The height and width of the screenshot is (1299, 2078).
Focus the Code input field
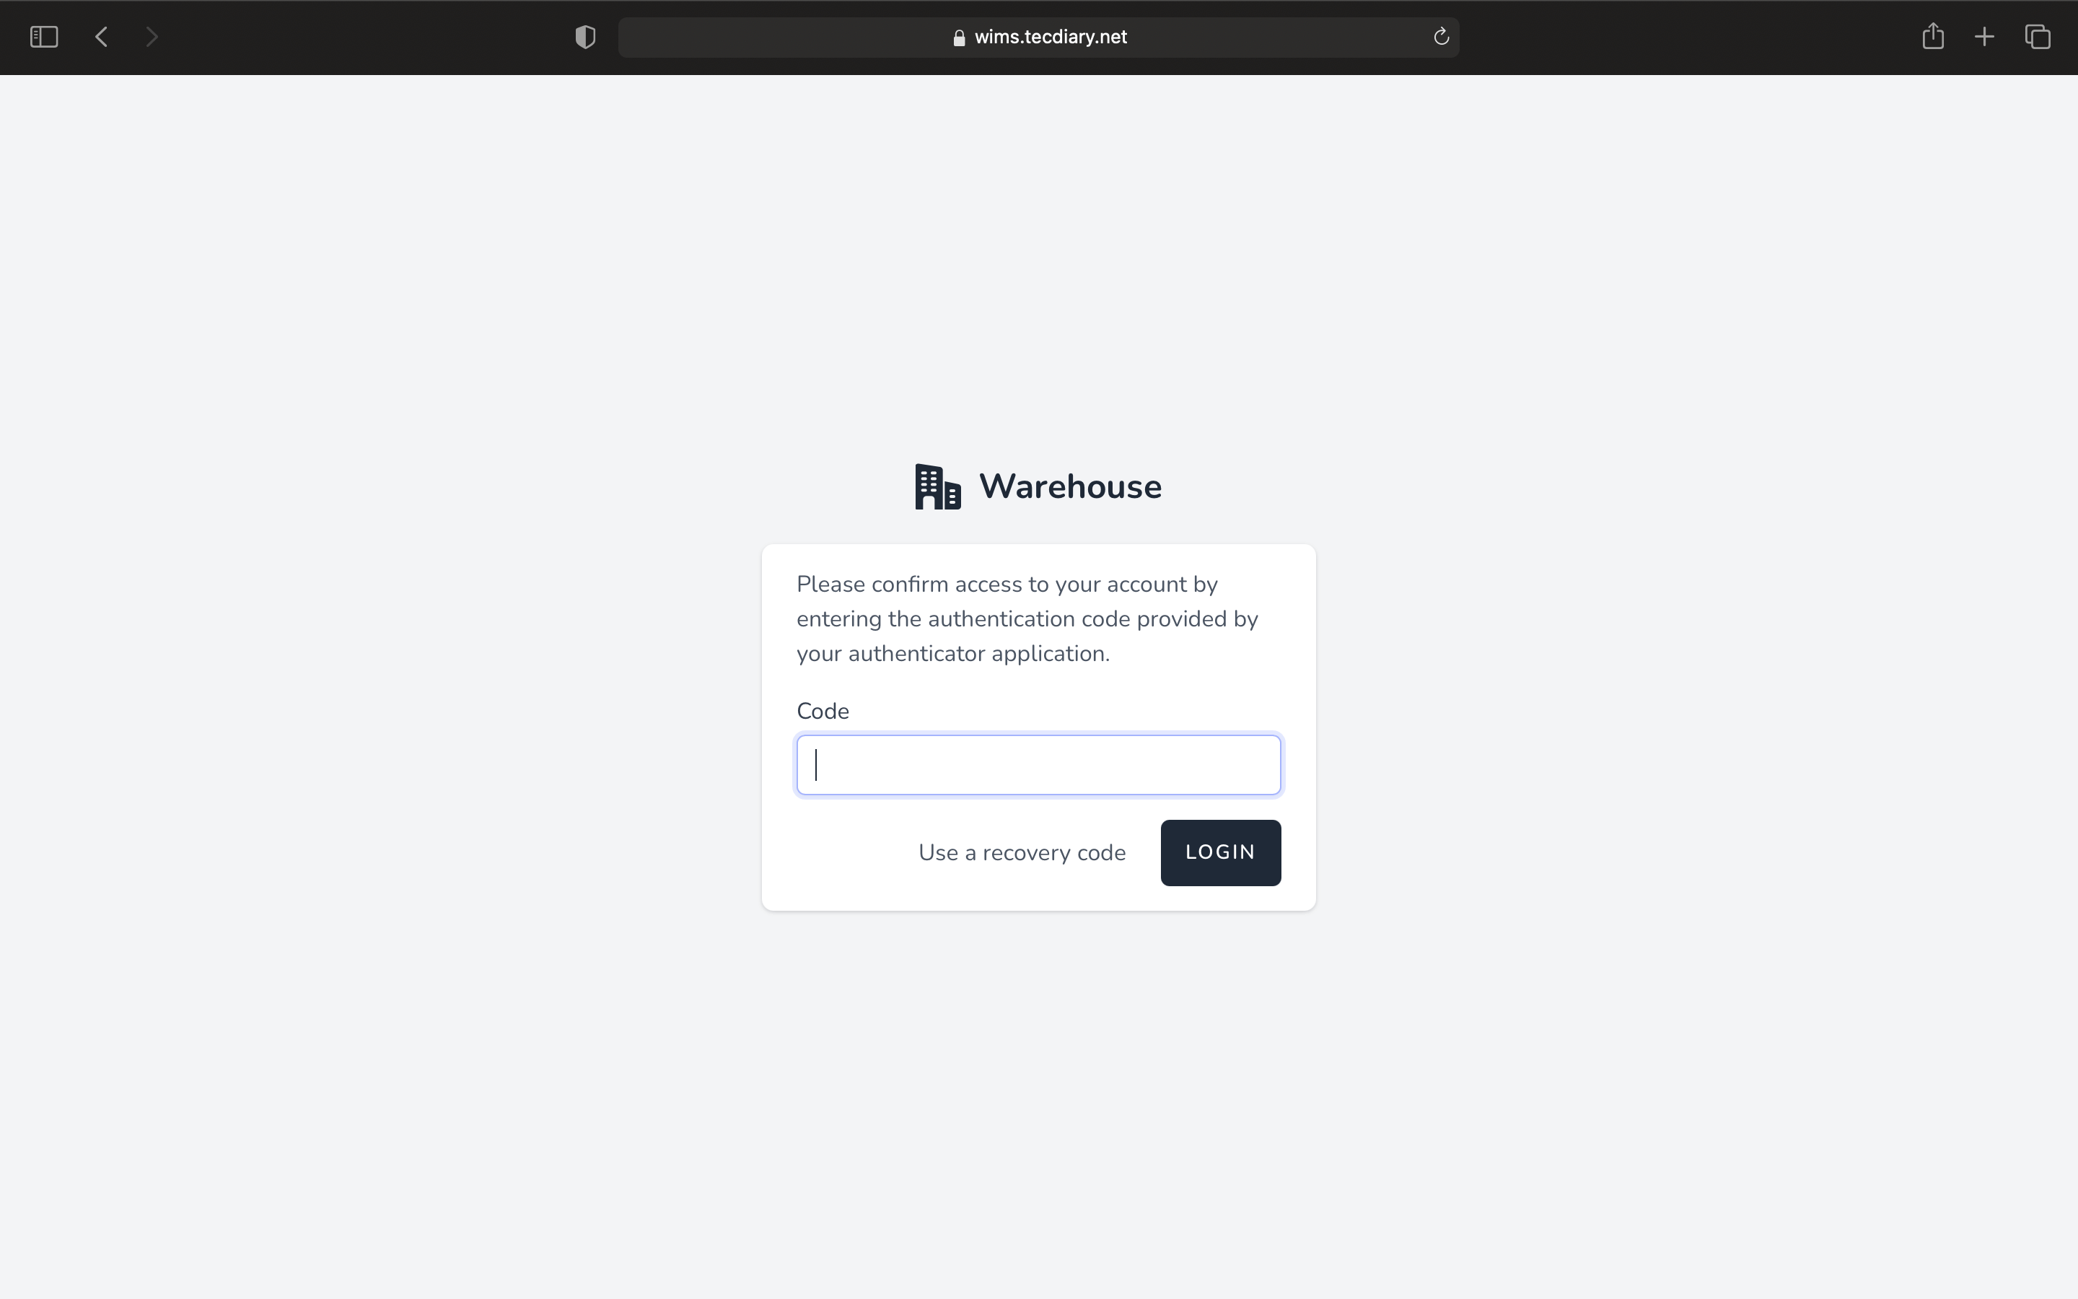click(1038, 765)
